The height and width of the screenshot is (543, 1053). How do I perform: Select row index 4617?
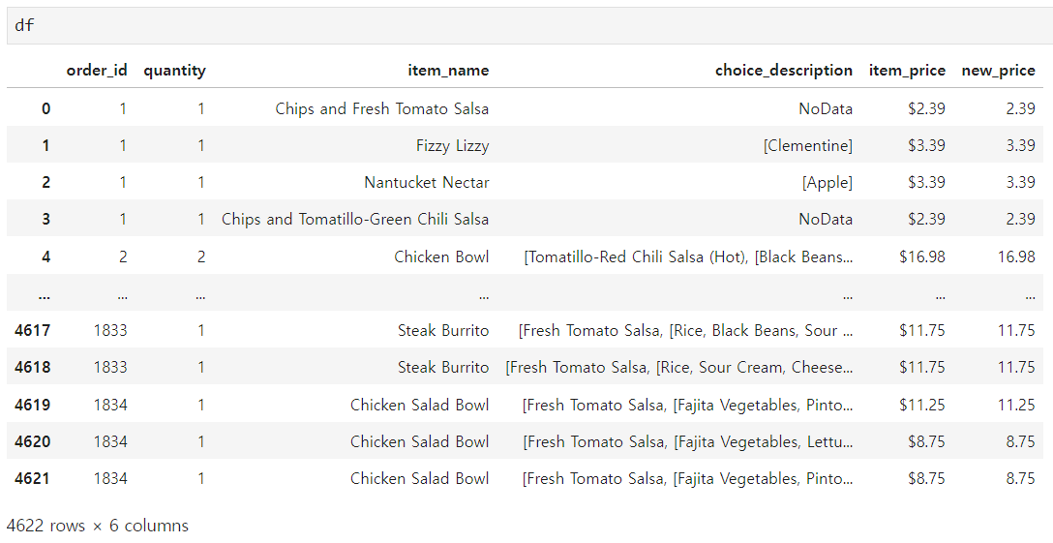pyautogui.click(x=32, y=331)
